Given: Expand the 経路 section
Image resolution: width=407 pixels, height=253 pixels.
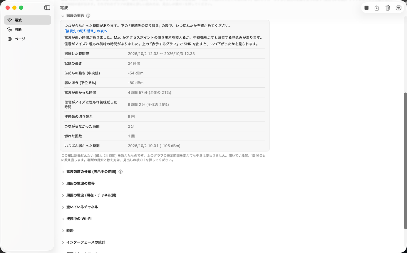Looking at the screenshot, I should (x=63, y=231).
